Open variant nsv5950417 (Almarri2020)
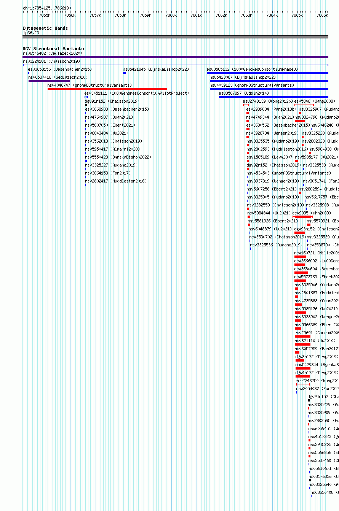The height and width of the screenshot is (511, 339). 112,149
